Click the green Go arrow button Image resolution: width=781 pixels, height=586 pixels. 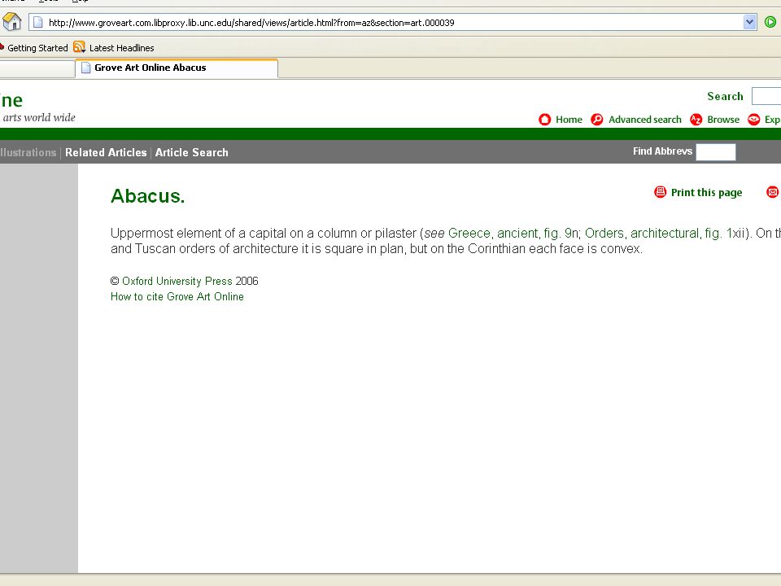[770, 22]
